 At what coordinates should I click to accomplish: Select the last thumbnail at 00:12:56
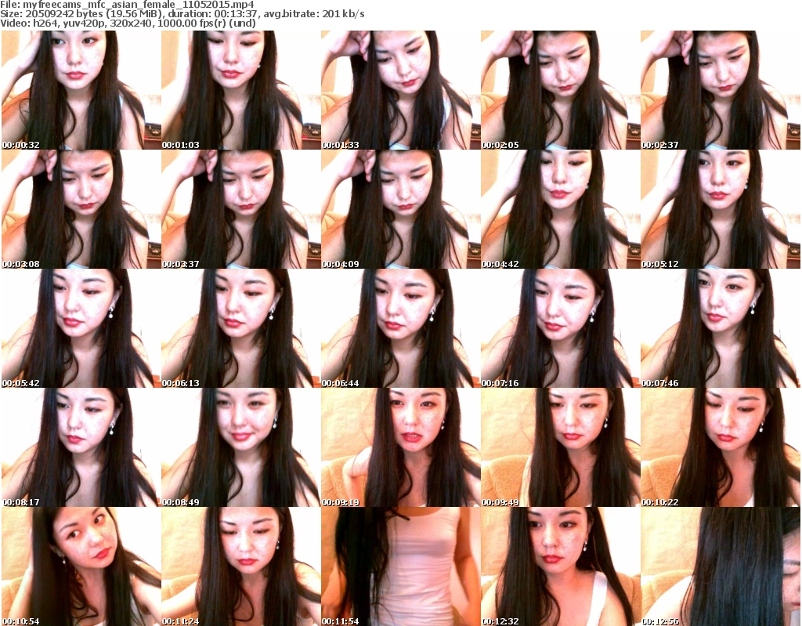click(719, 566)
